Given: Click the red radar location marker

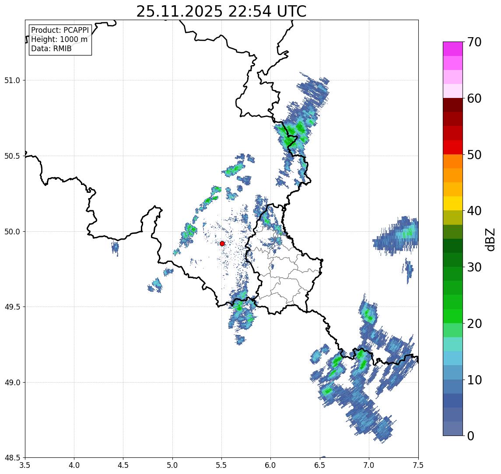Looking at the screenshot, I should pos(222,244).
